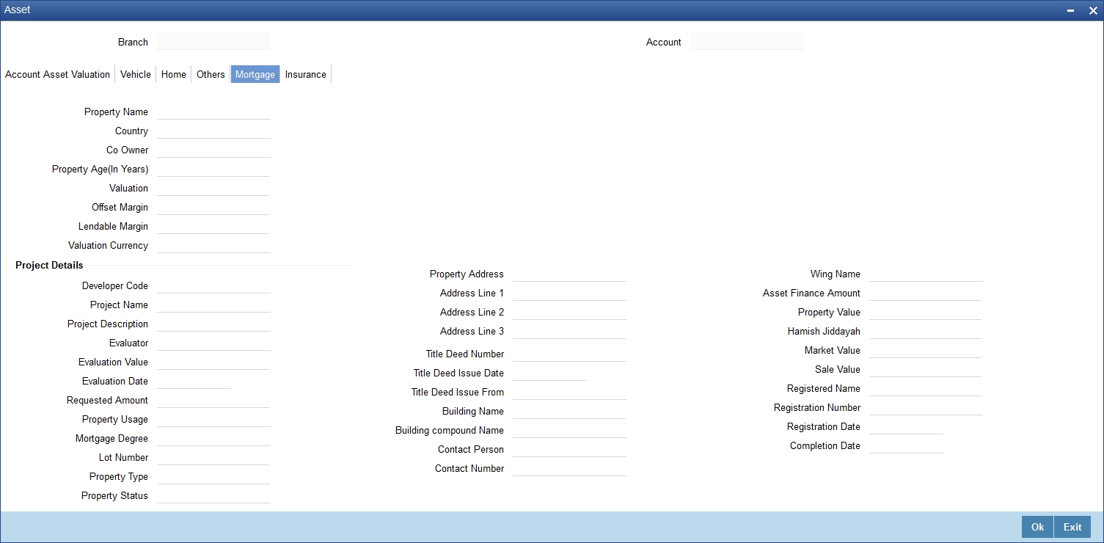Click the Property Address field

click(x=569, y=274)
